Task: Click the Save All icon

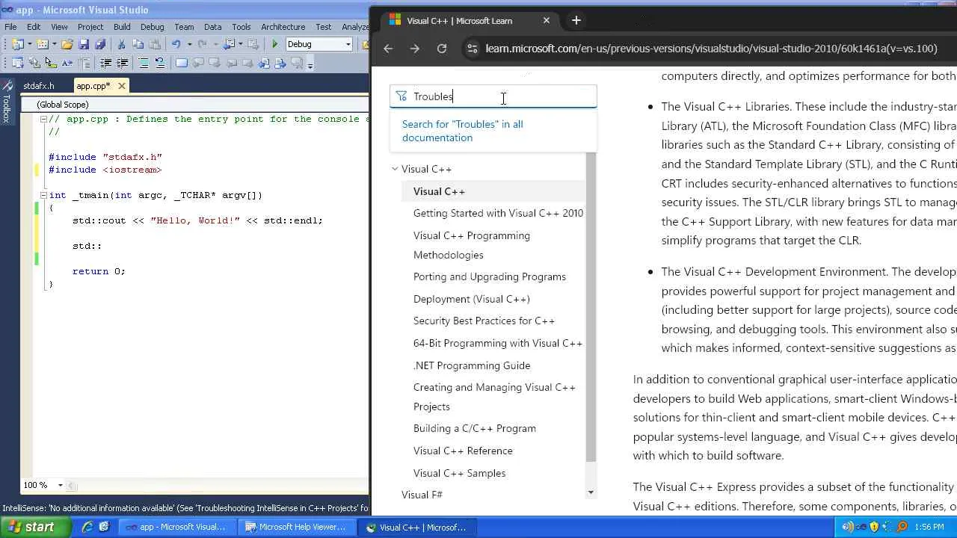Action: point(100,45)
